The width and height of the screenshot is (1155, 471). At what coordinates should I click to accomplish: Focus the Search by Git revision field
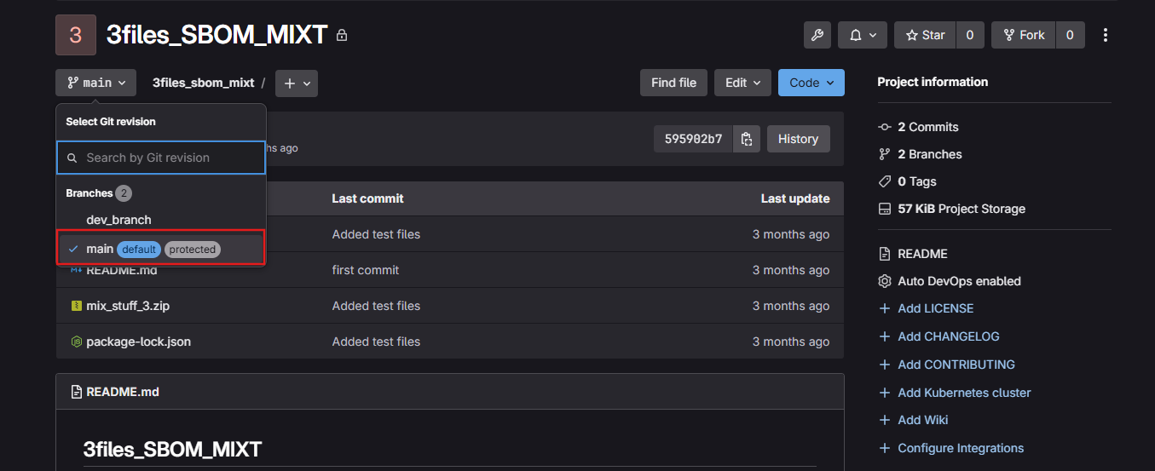tap(161, 158)
